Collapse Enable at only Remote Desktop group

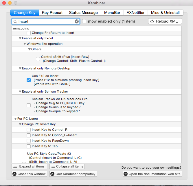click(x=20, y=68)
